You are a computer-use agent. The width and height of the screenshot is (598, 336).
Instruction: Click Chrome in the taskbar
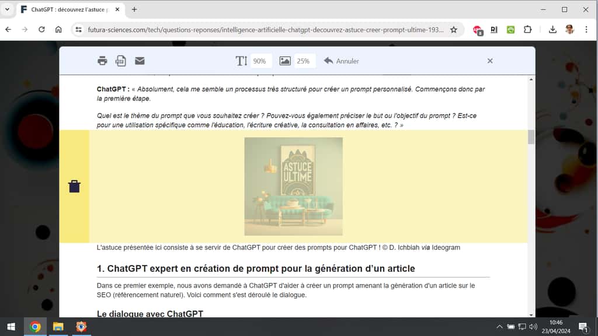coord(35,327)
